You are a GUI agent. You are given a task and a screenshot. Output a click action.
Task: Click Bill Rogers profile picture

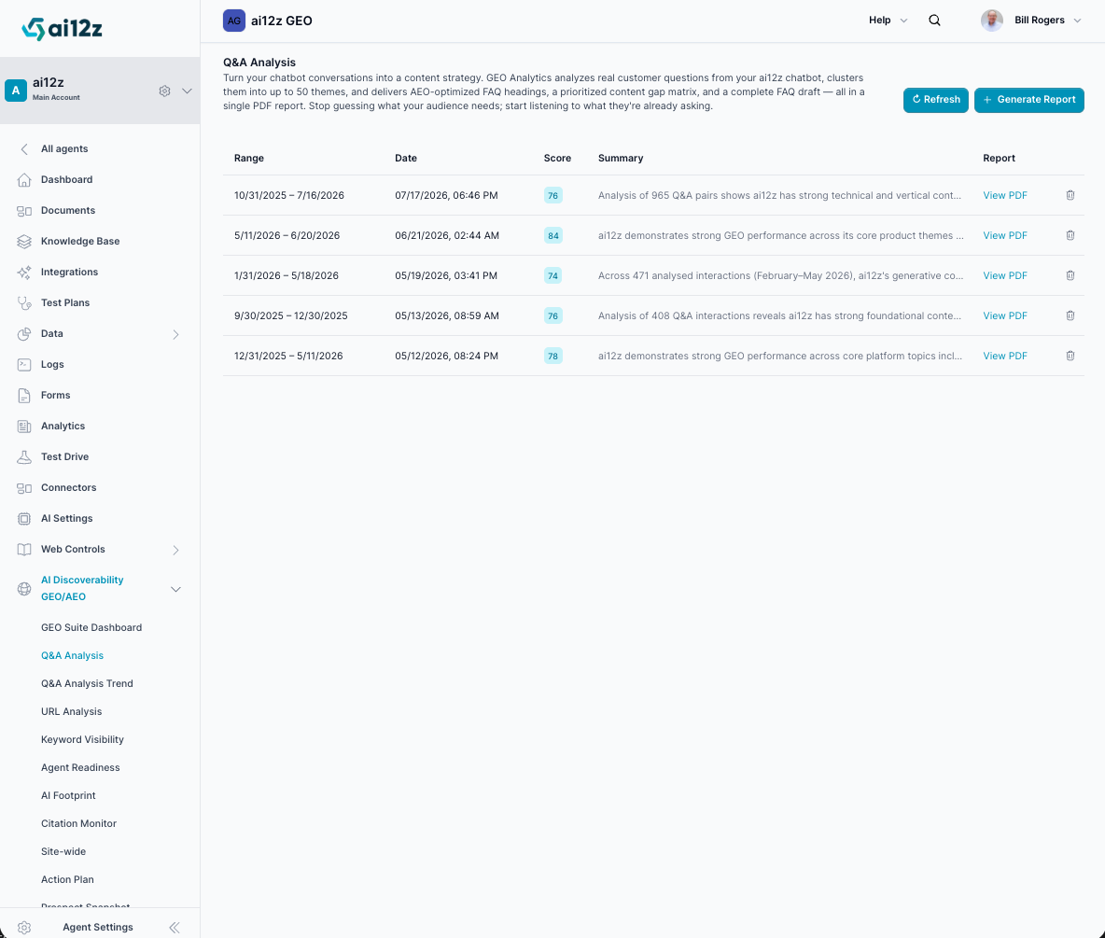click(991, 21)
